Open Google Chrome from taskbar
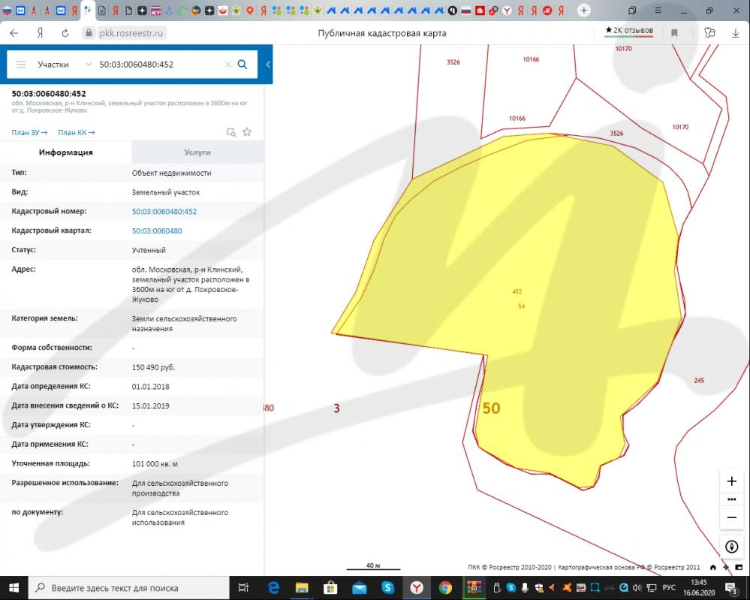This screenshot has width=750, height=600. [445, 587]
